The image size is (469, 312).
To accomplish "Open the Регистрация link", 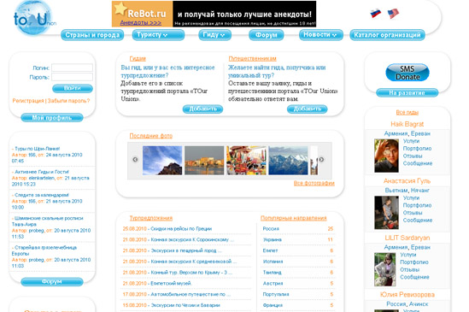I will (x=28, y=101).
